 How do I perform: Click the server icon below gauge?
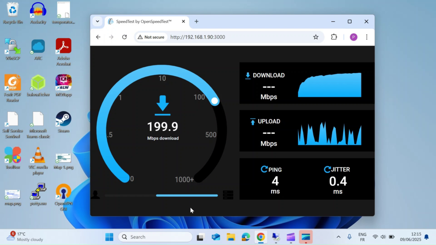(228, 195)
